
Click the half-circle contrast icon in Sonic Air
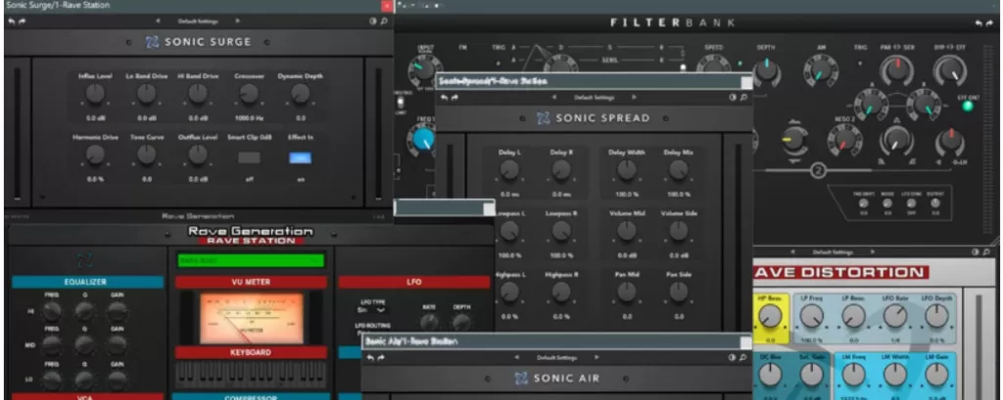coord(733,358)
